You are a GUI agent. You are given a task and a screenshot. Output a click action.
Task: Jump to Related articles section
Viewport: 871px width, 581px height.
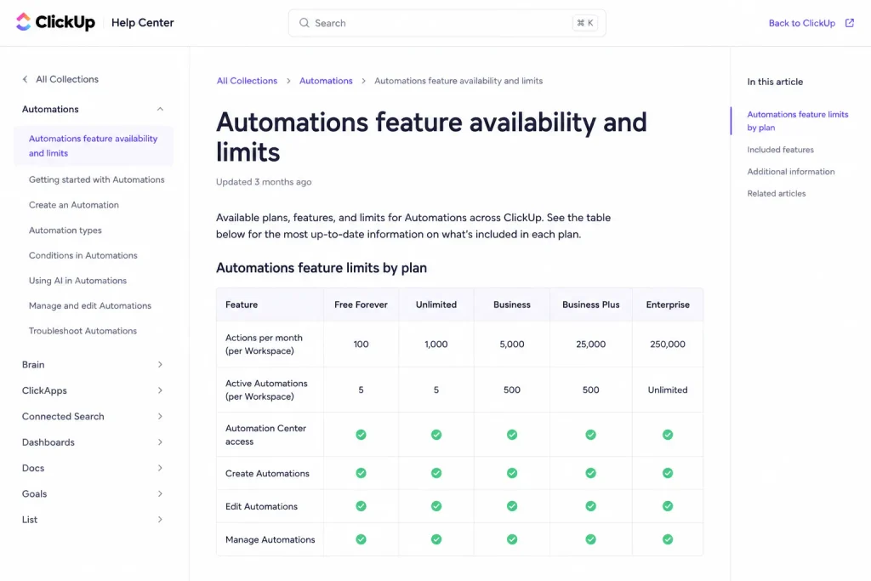[777, 193]
